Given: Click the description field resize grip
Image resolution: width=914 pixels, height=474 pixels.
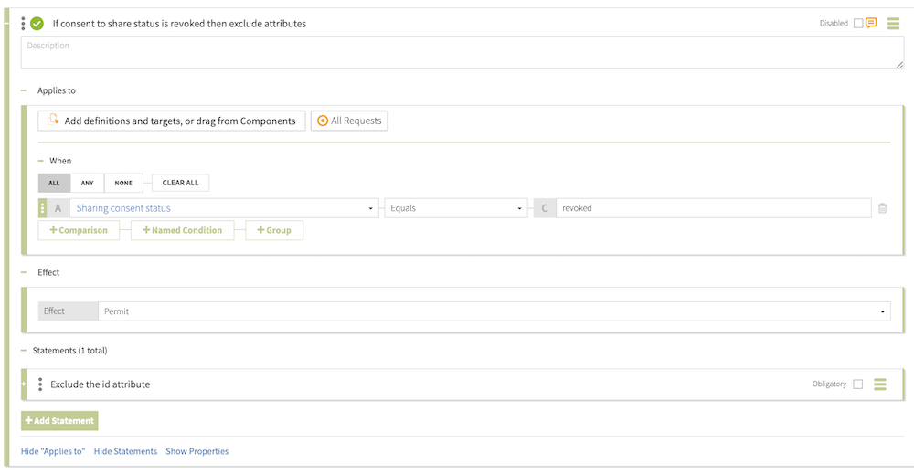Looking at the screenshot, I should (x=899, y=65).
